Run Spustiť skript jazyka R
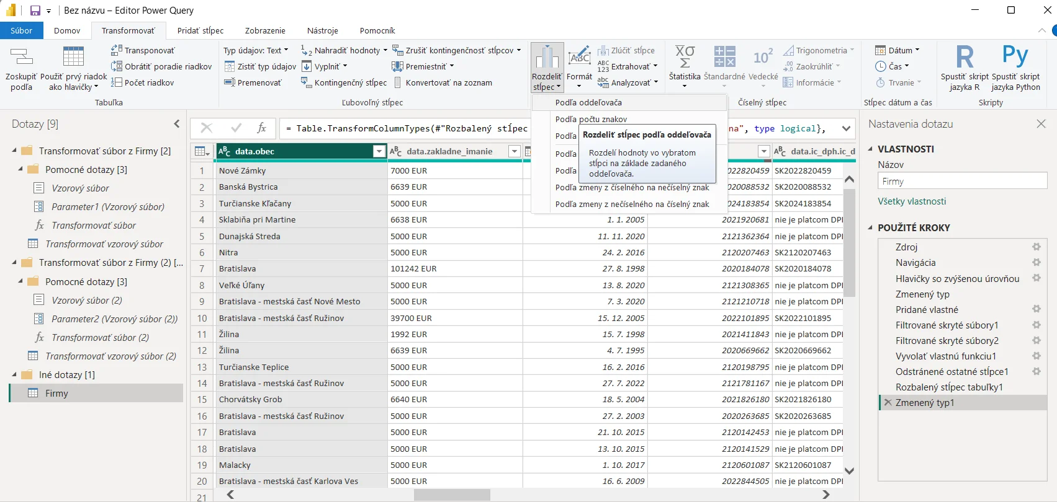1057x502 pixels. (965, 68)
